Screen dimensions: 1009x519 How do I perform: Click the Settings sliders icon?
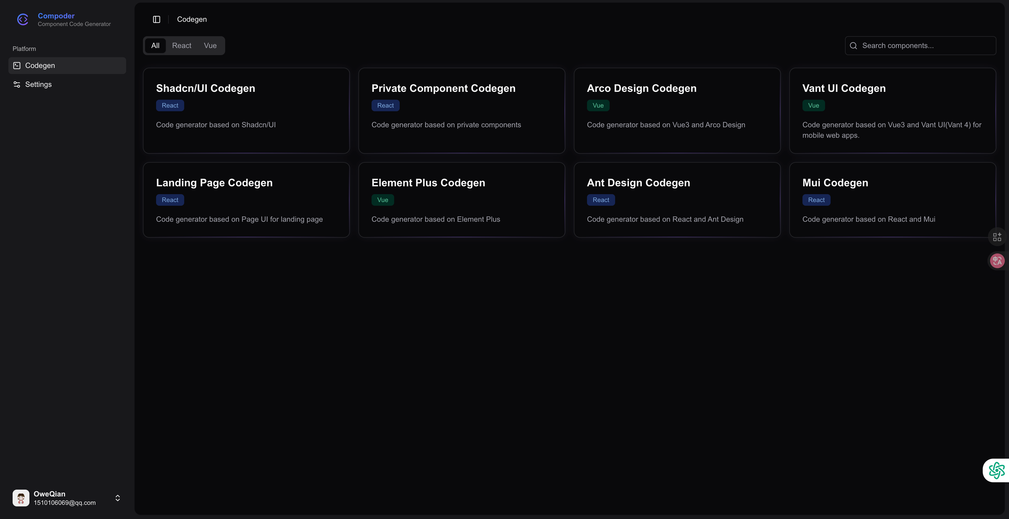tap(17, 84)
